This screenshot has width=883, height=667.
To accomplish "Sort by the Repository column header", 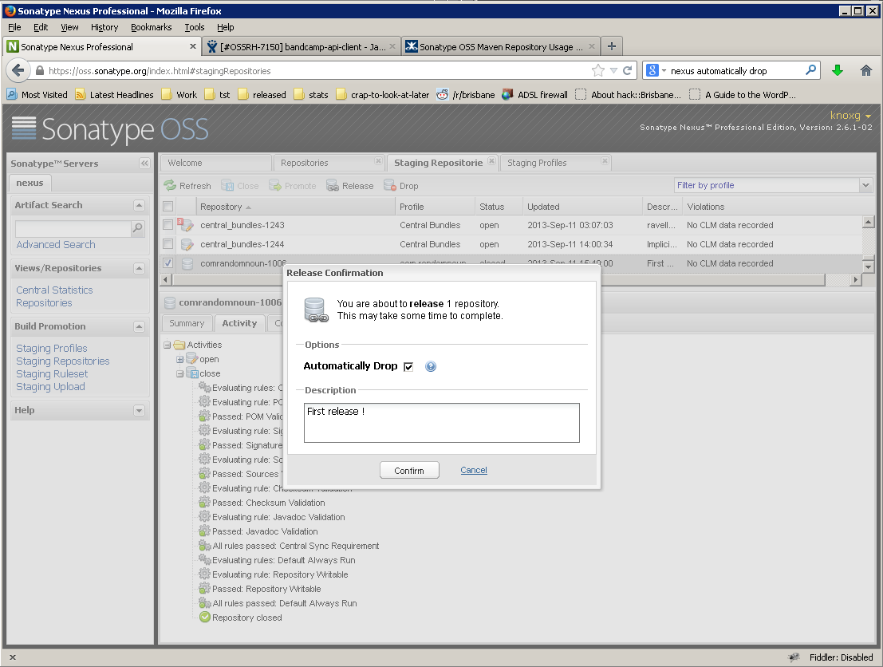I will click(295, 207).
